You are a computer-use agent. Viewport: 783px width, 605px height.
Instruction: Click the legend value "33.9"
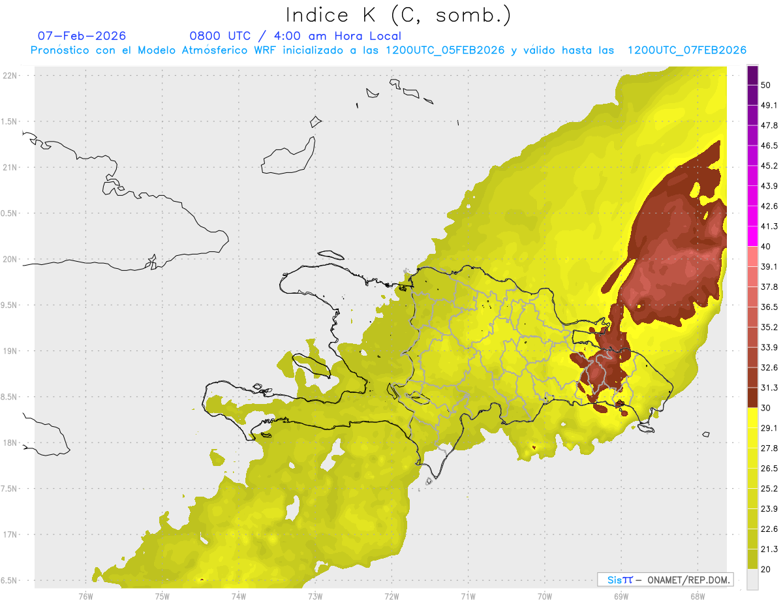769,347
